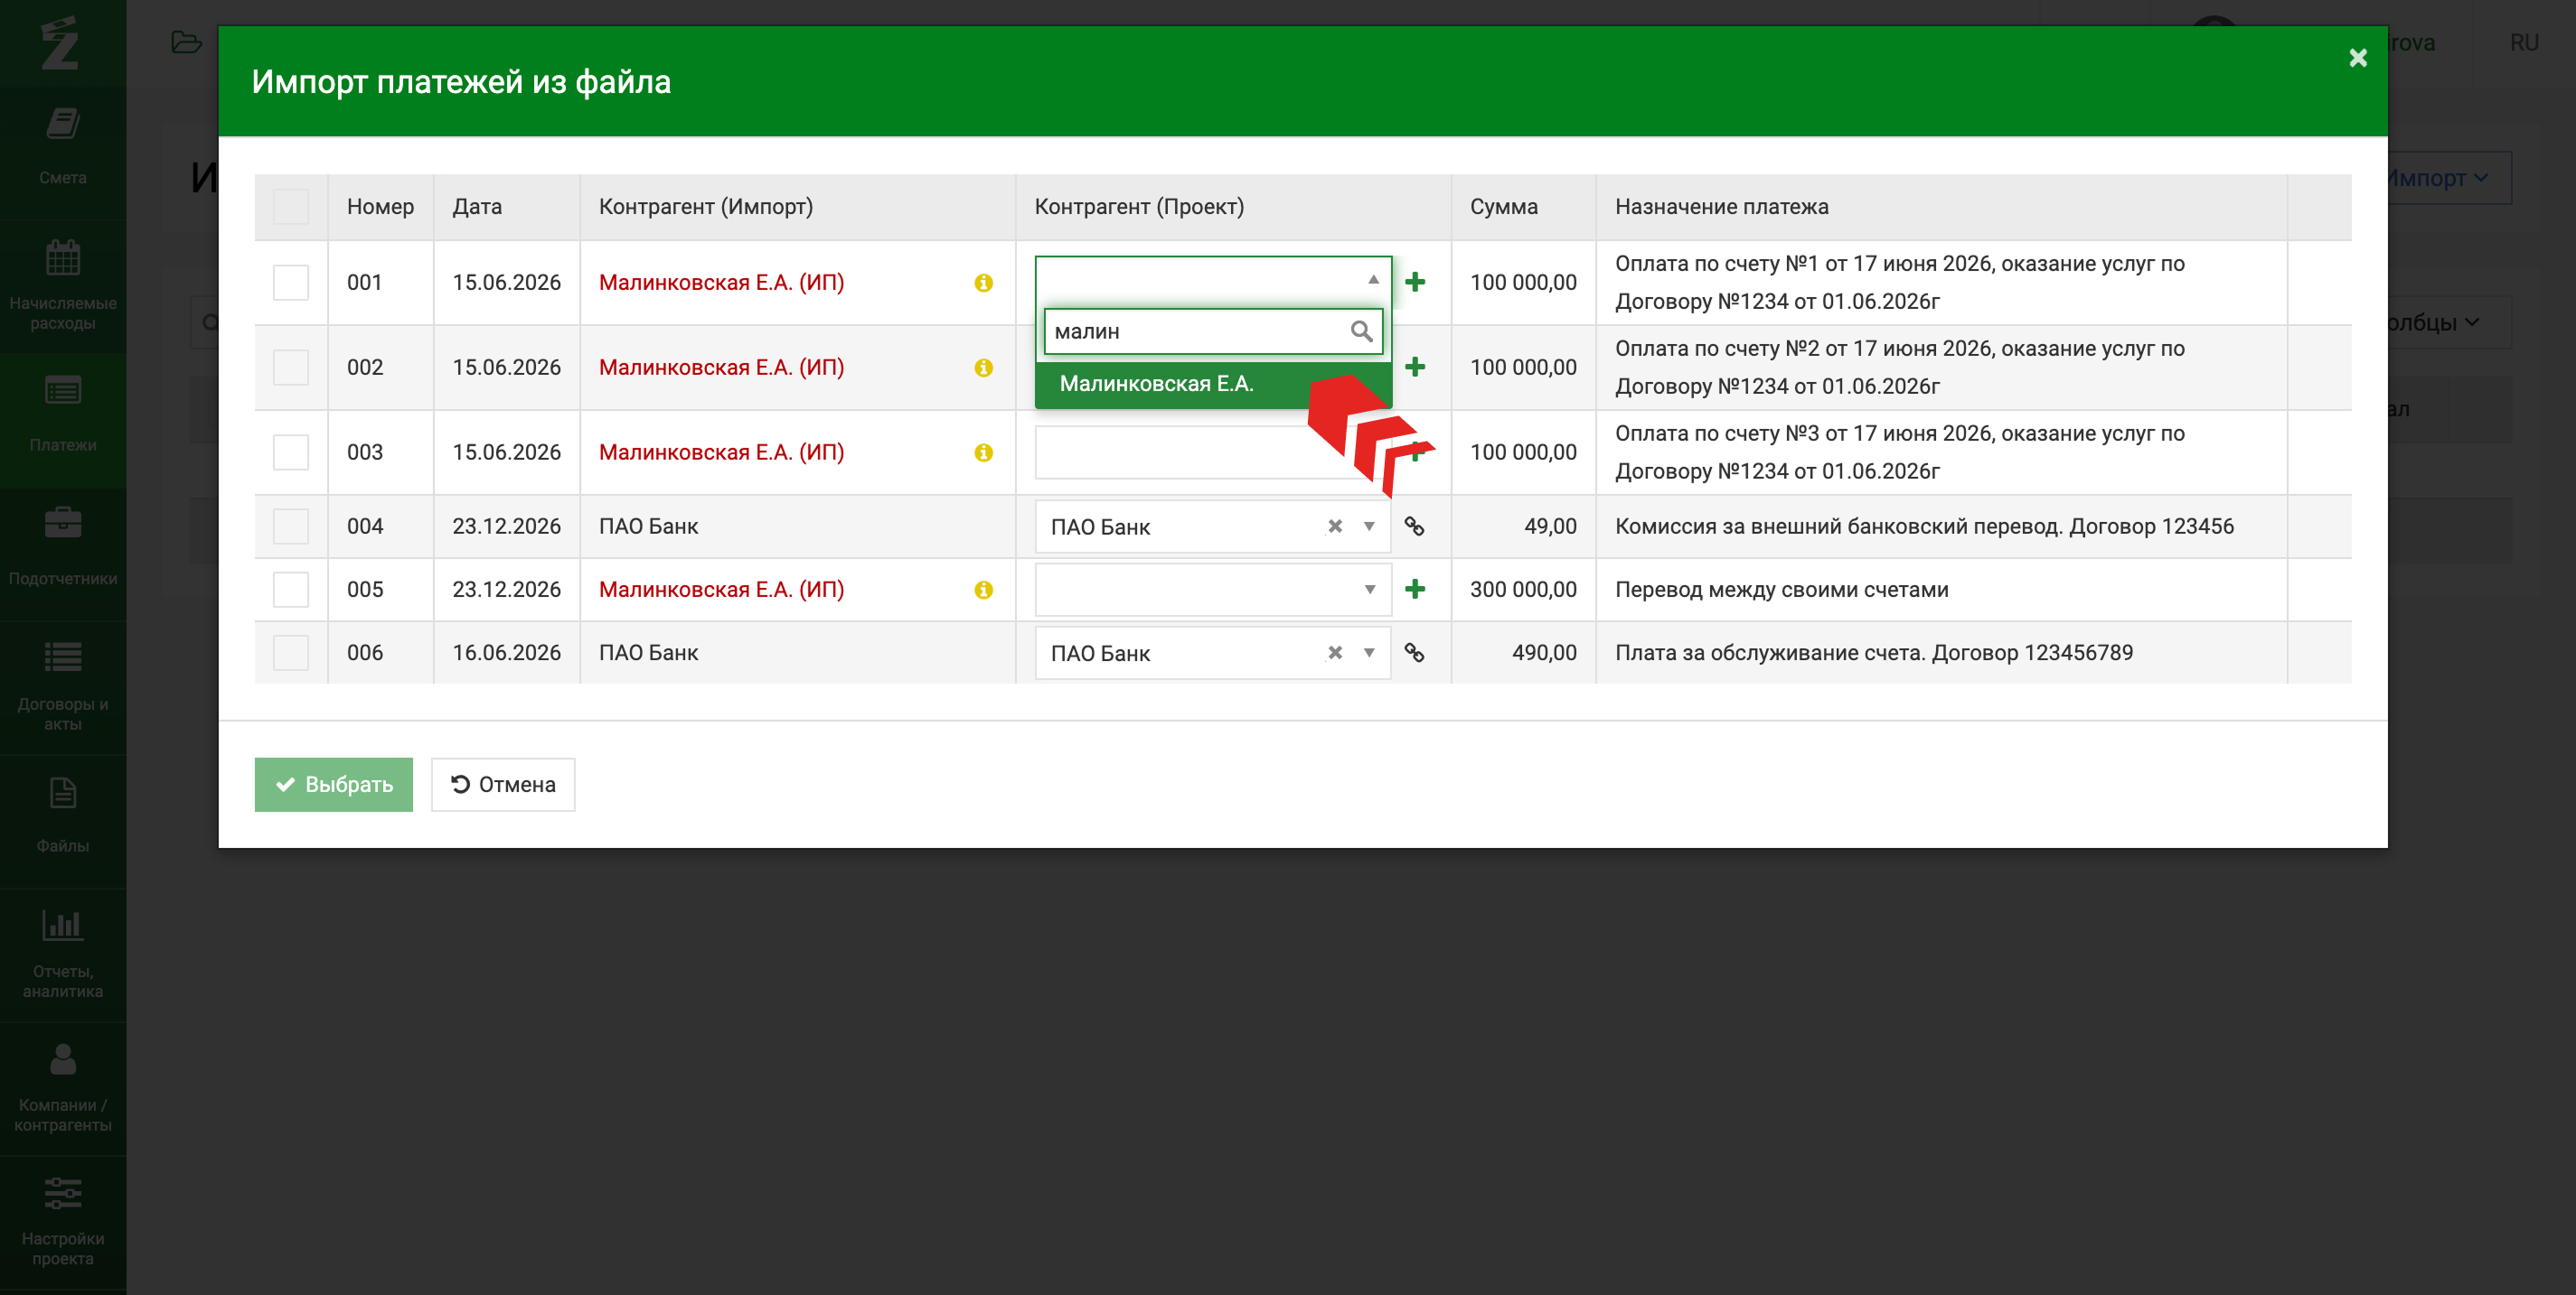This screenshot has width=2576, height=1295.
Task: Check the checkbox for payment 002
Action: click(x=291, y=368)
